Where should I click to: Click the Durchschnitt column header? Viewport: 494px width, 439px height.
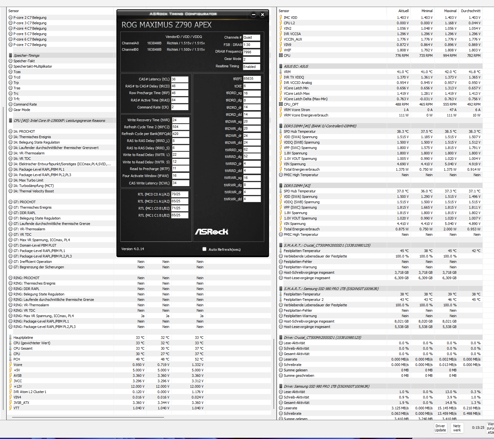(x=471, y=11)
